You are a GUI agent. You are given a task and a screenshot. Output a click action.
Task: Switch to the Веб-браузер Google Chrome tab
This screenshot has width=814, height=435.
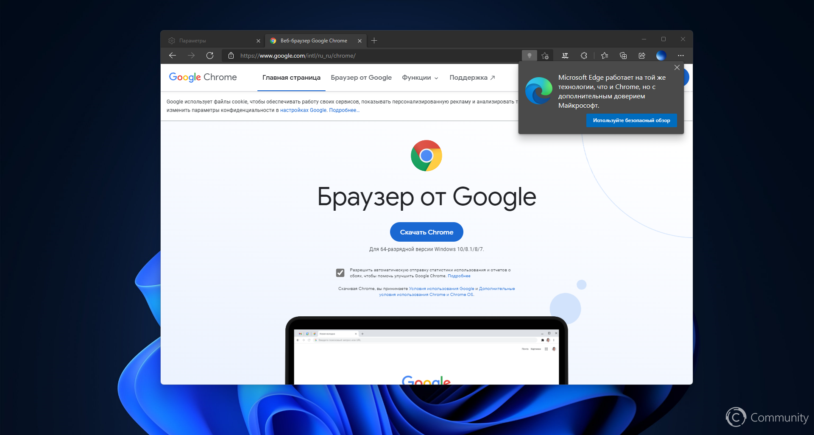316,41
